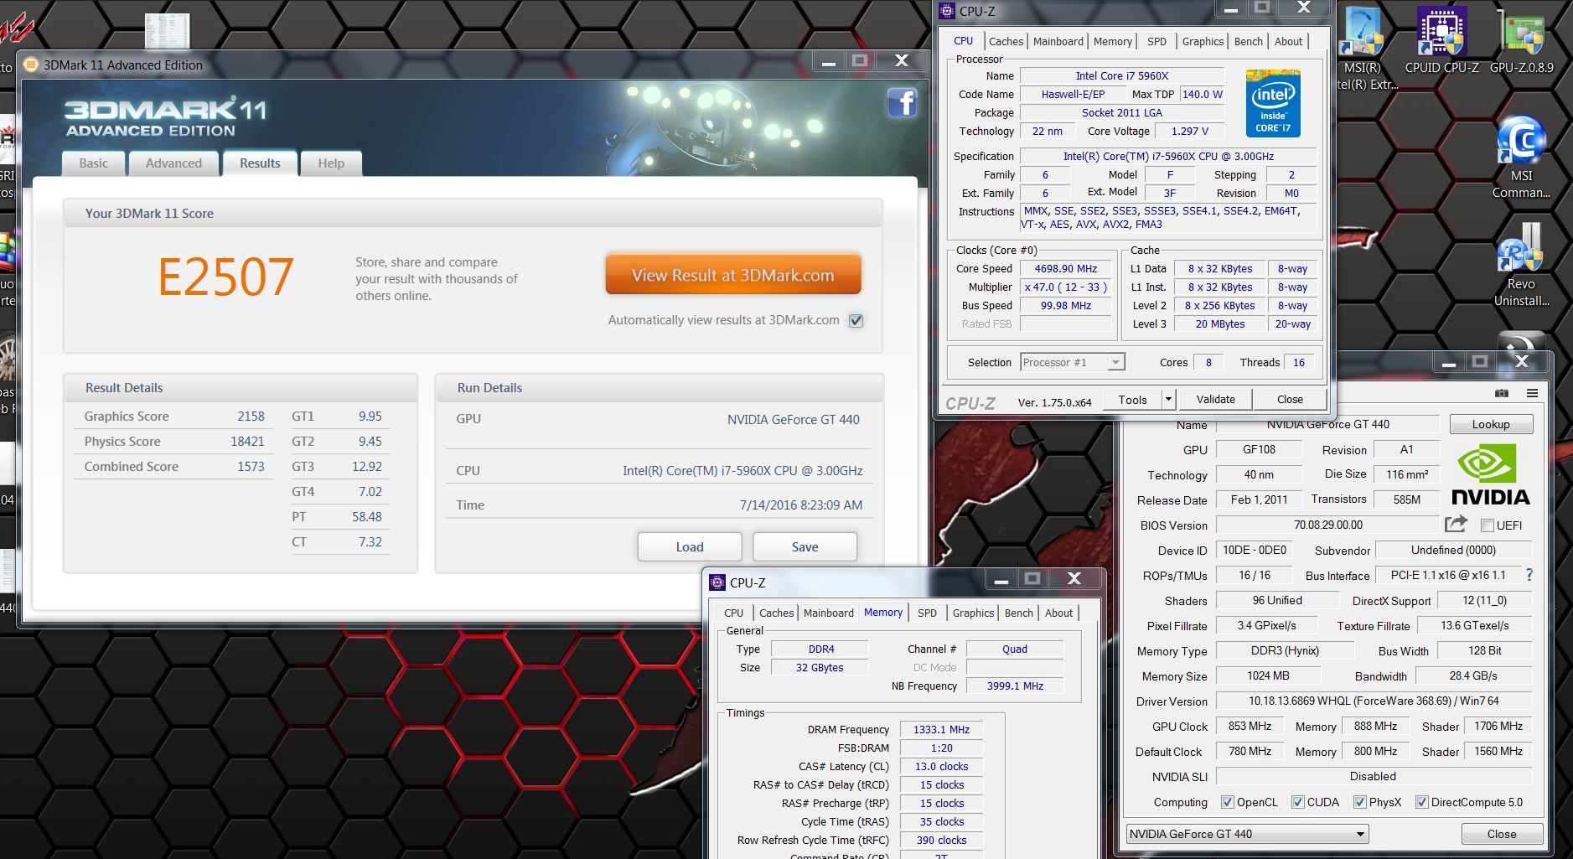Click the GPU-Z BIOS Version 70.08.29.00.00 field
This screenshot has height=859, width=1573.
[x=1327, y=525]
